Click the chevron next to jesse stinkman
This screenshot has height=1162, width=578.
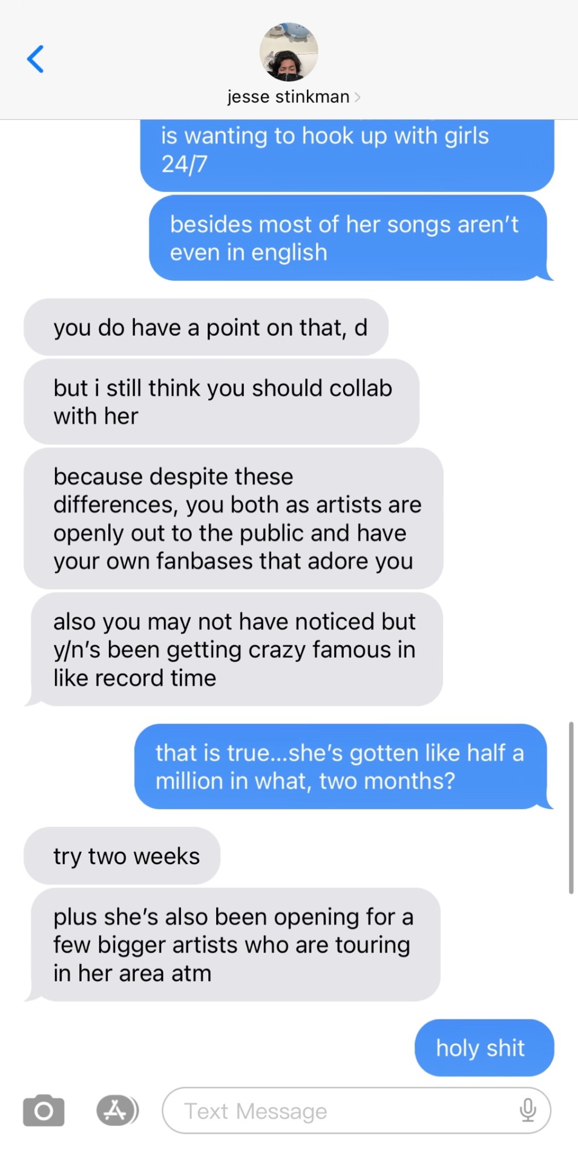click(x=358, y=97)
